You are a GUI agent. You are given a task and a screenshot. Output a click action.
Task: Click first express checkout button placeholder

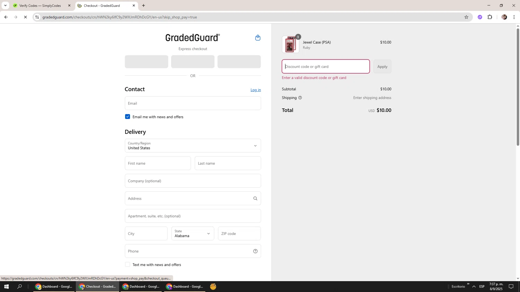pos(146,62)
